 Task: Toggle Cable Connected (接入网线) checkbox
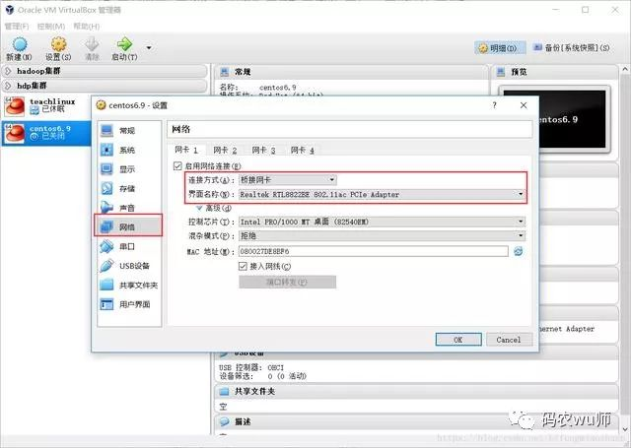(243, 266)
